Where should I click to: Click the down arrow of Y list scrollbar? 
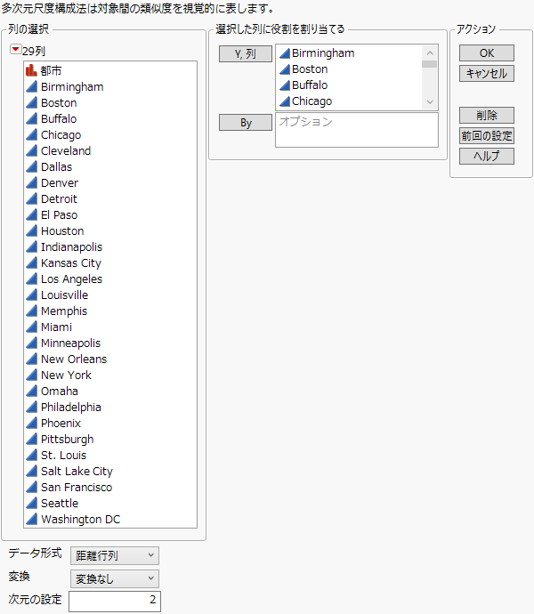430,102
